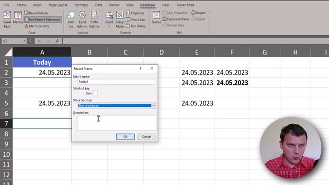Open the Power Pivot tab
The image size is (329, 185).
point(185,5)
